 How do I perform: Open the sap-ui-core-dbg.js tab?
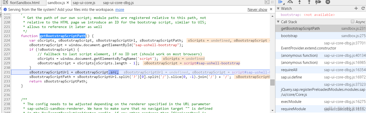[118, 3]
